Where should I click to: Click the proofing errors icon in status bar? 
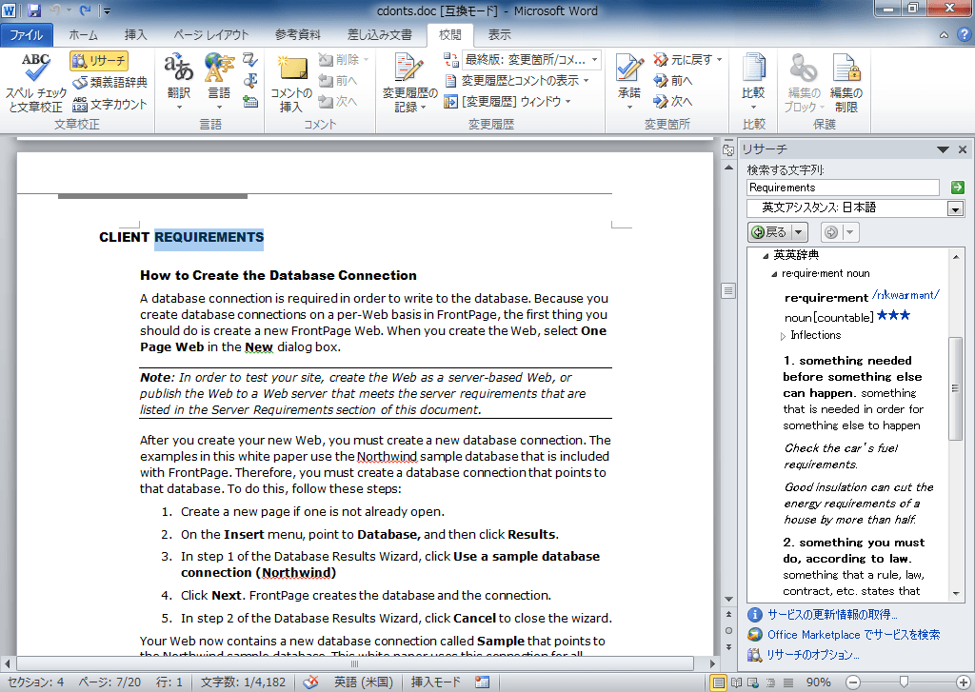(311, 682)
